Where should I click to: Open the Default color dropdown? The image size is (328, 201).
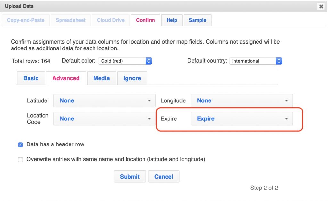(125, 61)
